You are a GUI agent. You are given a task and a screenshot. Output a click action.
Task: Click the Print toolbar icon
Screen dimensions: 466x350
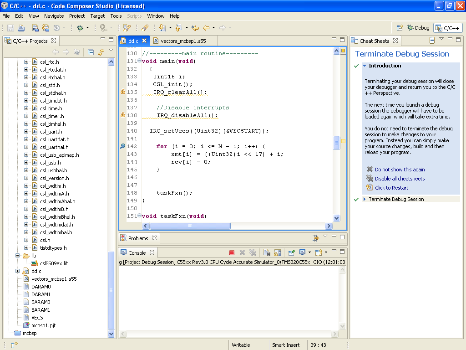click(x=21, y=28)
